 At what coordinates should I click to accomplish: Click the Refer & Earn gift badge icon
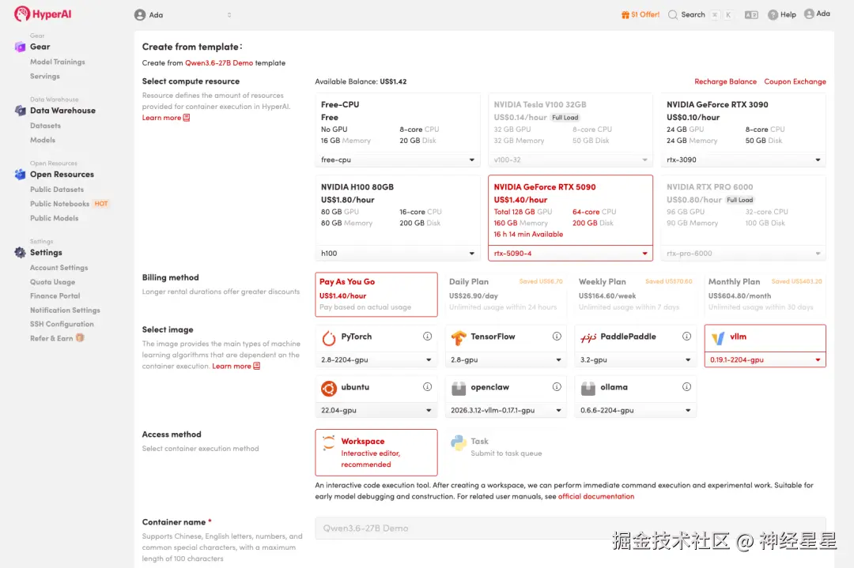[80, 338]
